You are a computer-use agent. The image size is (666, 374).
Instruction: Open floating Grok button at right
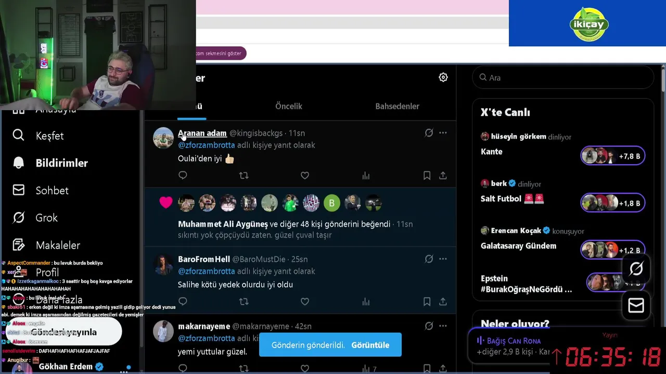click(x=636, y=269)
